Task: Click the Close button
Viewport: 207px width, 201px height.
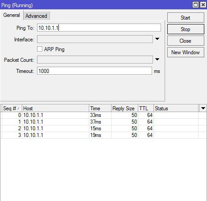Action: [186, 41]
